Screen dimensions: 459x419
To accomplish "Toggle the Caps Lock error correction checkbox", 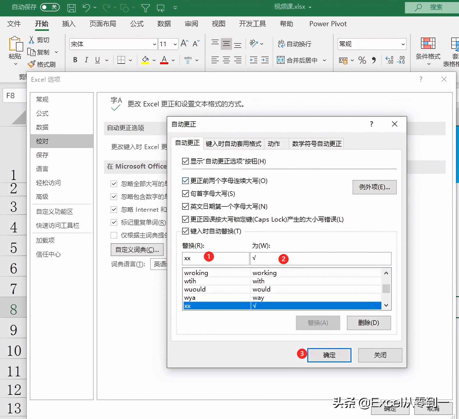I will [x=185, y=219].
